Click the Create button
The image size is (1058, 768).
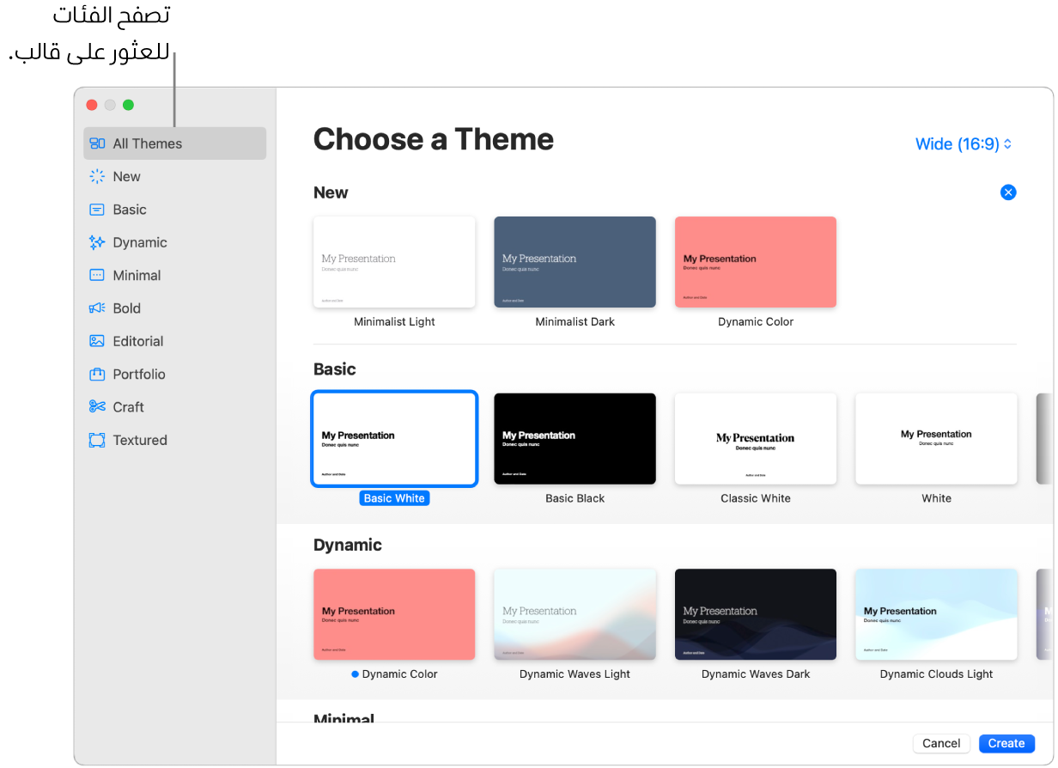tap(1006, 743)
